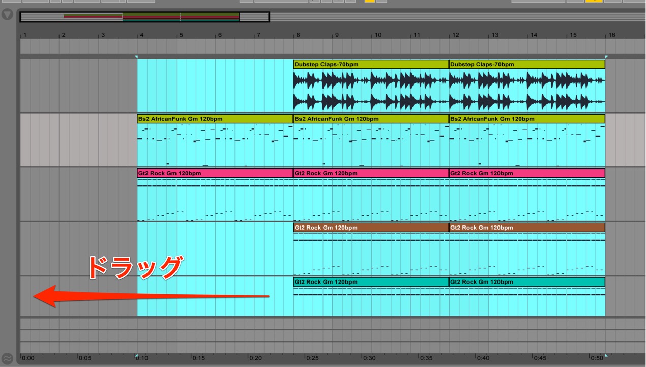This screenshot has height=367, width=646.
Task: Click 0:05 on the time ruler
Action: click(85, 358)
